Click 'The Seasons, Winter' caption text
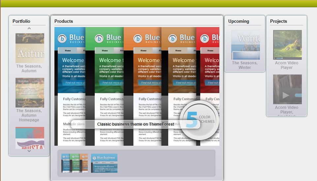Image resolution: width=317 pixels, height=181 pixels. [x=245, y=65]
